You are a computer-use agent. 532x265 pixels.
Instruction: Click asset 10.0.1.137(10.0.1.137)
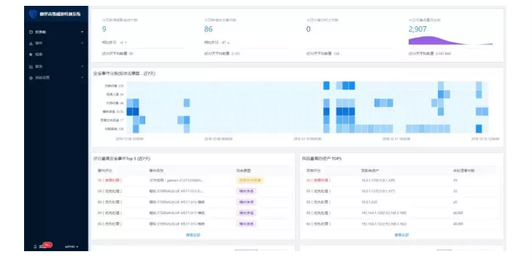click(x=378, y=191)
